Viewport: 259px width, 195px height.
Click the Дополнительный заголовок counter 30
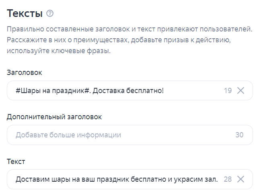(239, 135)
